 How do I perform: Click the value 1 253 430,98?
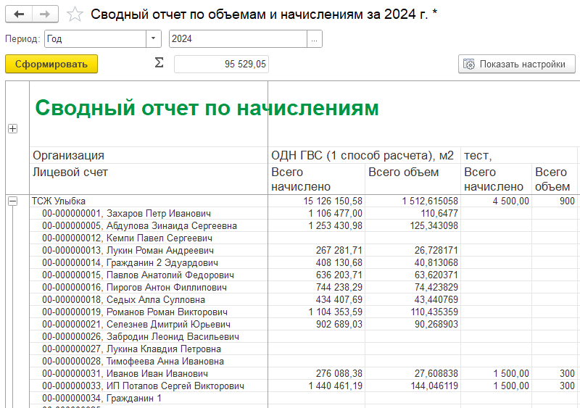(316, 225)
